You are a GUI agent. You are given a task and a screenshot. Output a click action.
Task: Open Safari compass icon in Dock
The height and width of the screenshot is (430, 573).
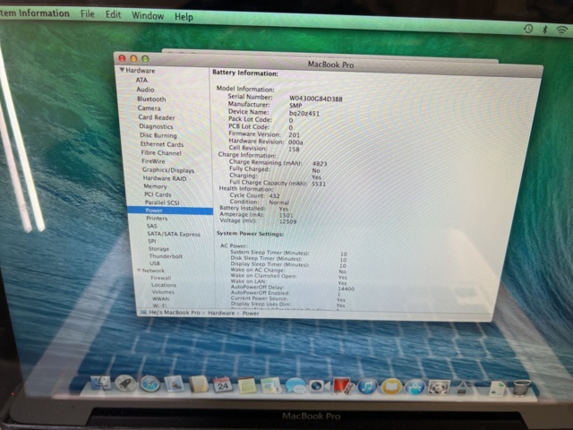[150, 384]
